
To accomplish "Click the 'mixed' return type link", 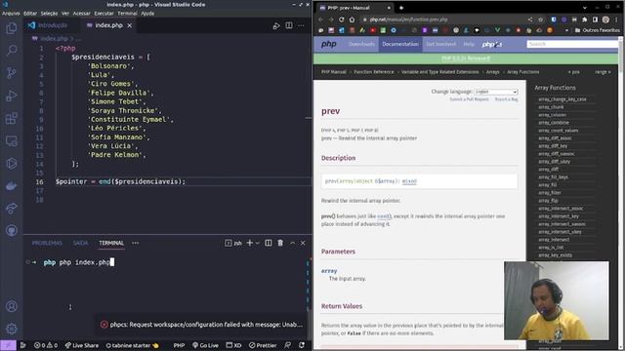I will (x=409, y=181).
